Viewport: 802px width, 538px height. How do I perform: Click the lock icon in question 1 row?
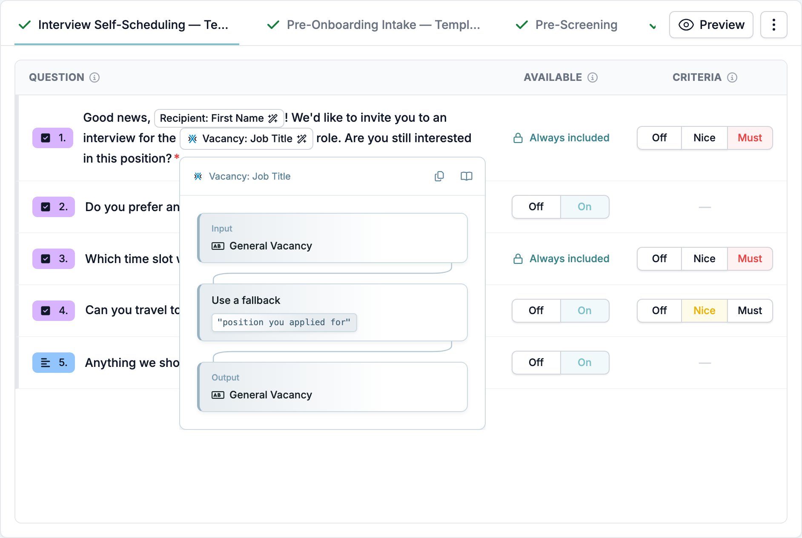pyautogui.click(x=518, y=138)
